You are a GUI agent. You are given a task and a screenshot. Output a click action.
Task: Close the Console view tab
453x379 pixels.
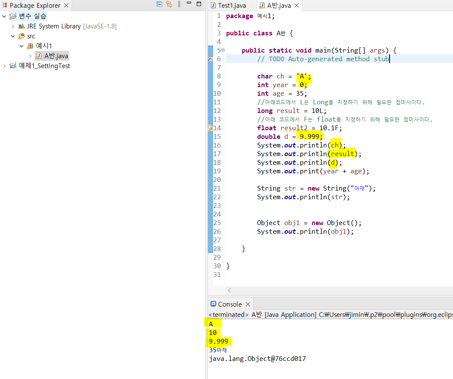point(248,304)
